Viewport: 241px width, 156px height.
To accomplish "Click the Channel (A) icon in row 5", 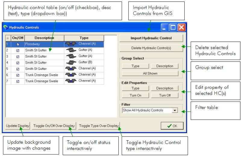I will (71, 69).
